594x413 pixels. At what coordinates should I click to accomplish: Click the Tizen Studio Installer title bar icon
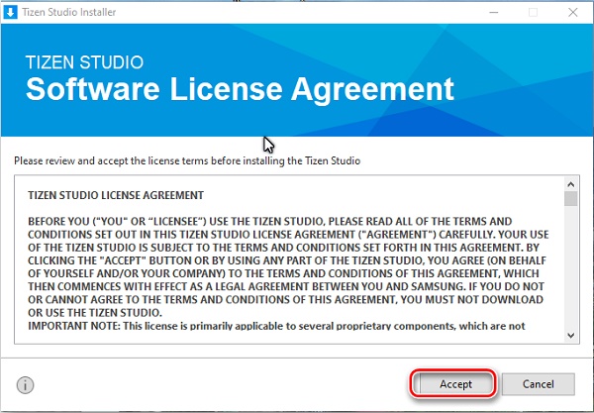tap(10, 12)
